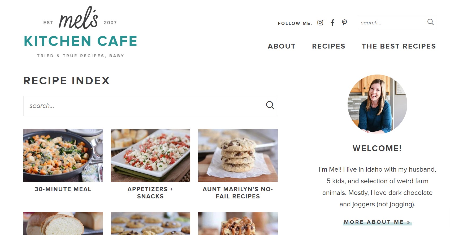
Task: Click the top navigation search box
Action: click(390, 22)
